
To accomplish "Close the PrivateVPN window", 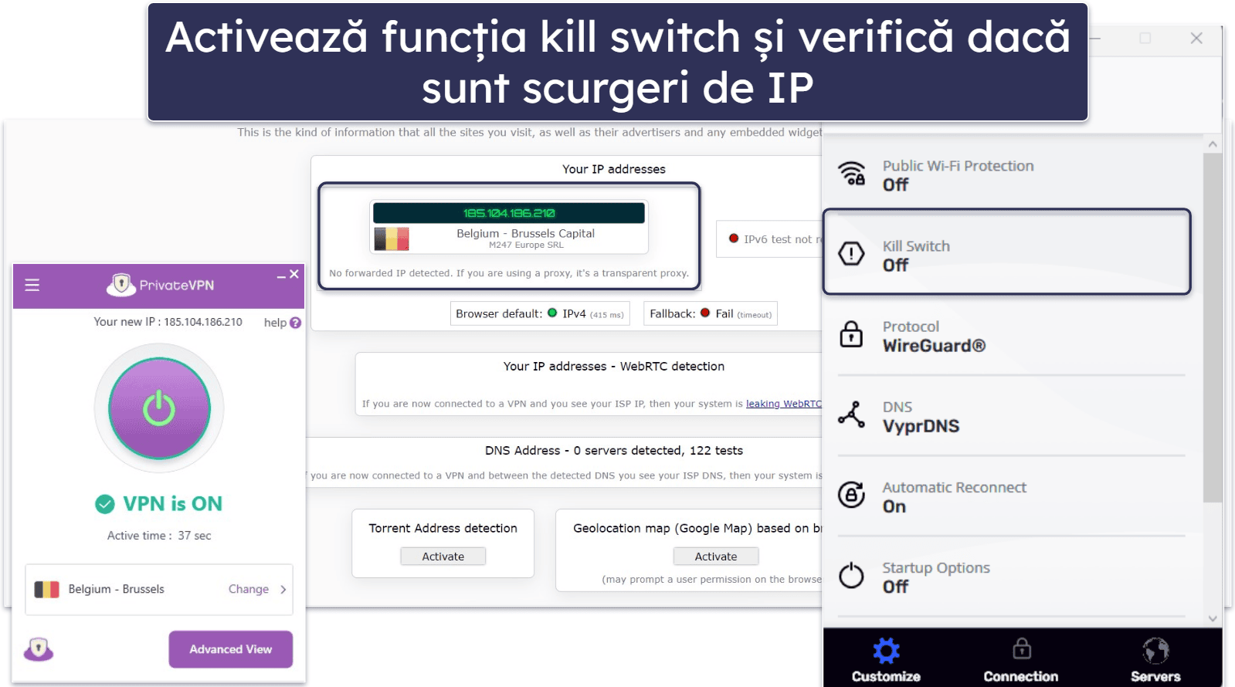I will coord(294,274).
